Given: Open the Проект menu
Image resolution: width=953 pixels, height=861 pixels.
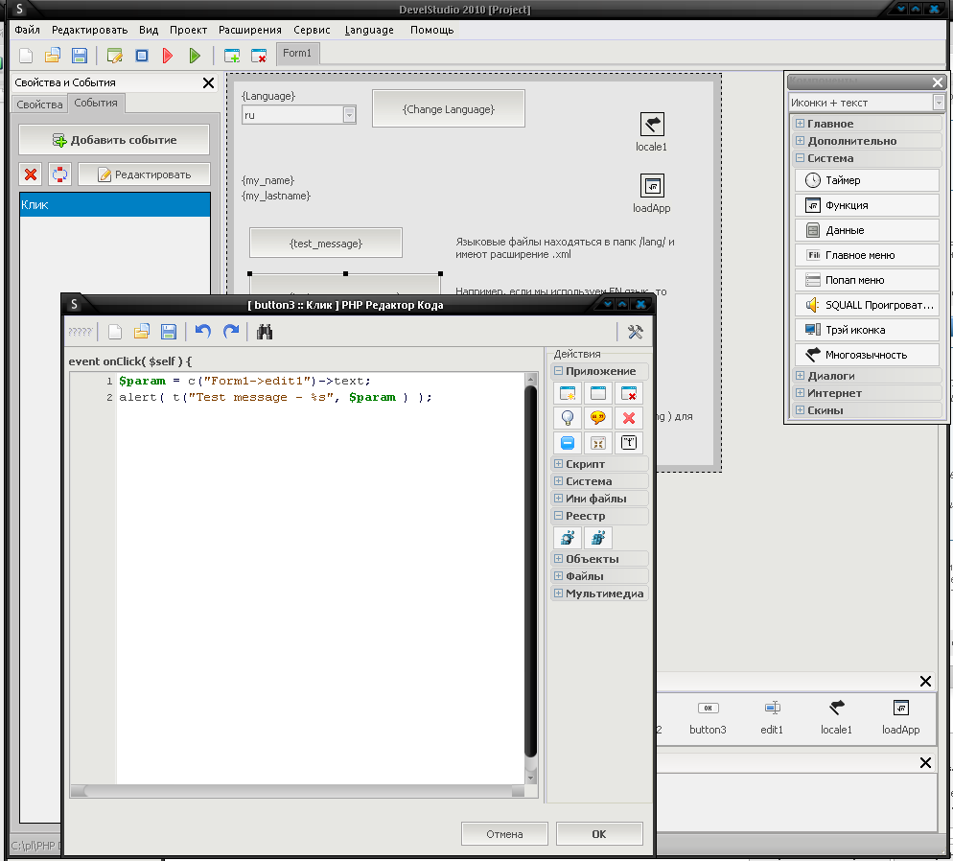Looking at the screenshot, I should pos(189,30).
